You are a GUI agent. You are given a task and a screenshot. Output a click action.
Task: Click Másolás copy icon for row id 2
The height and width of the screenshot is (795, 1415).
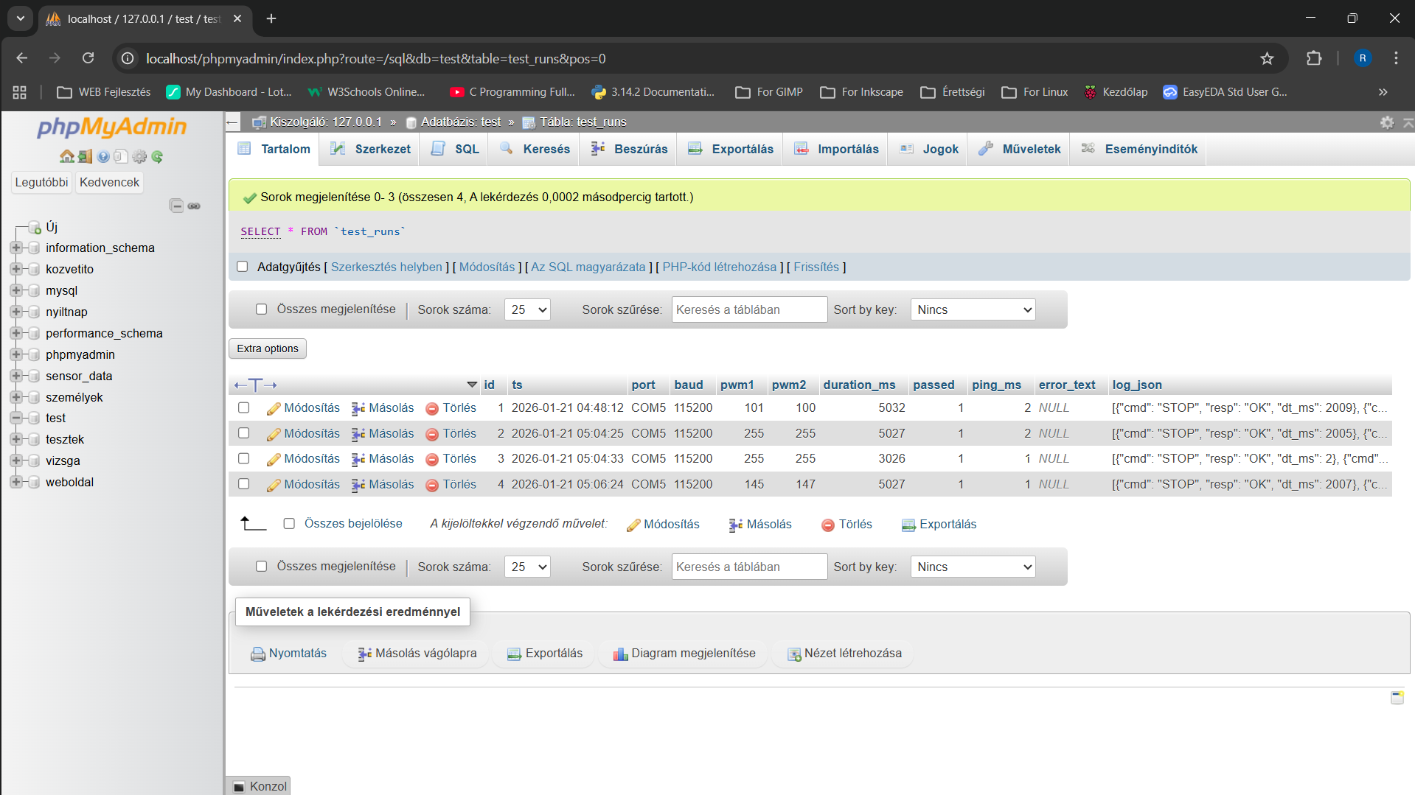(x=358, y=434)
